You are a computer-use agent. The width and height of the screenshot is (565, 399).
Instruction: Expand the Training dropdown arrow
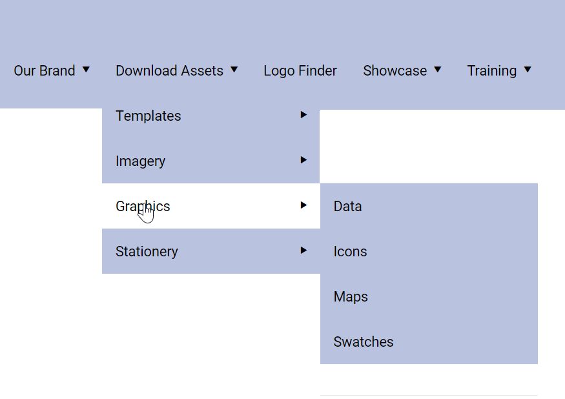pos(528,69)
